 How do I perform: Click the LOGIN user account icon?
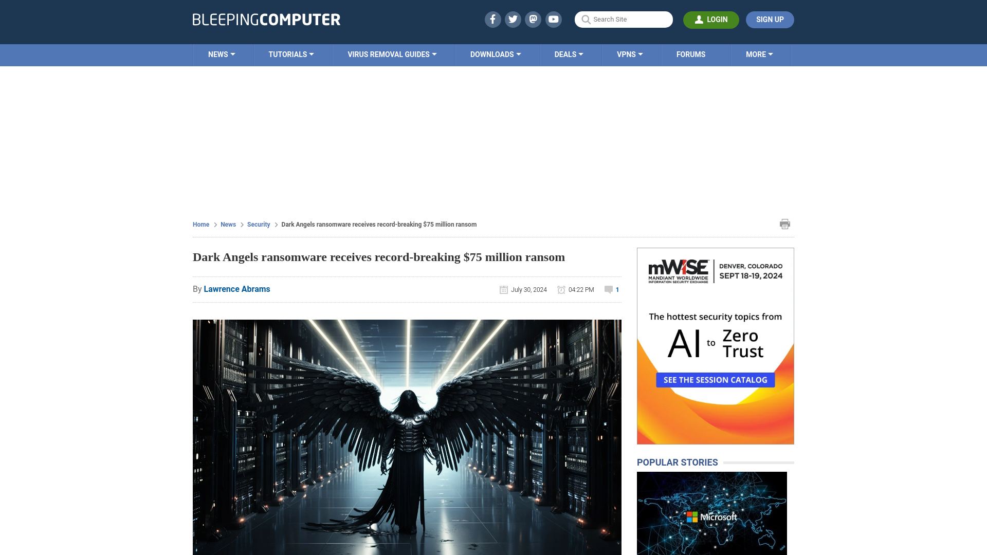pyautogui.click(x=699, y=20)
